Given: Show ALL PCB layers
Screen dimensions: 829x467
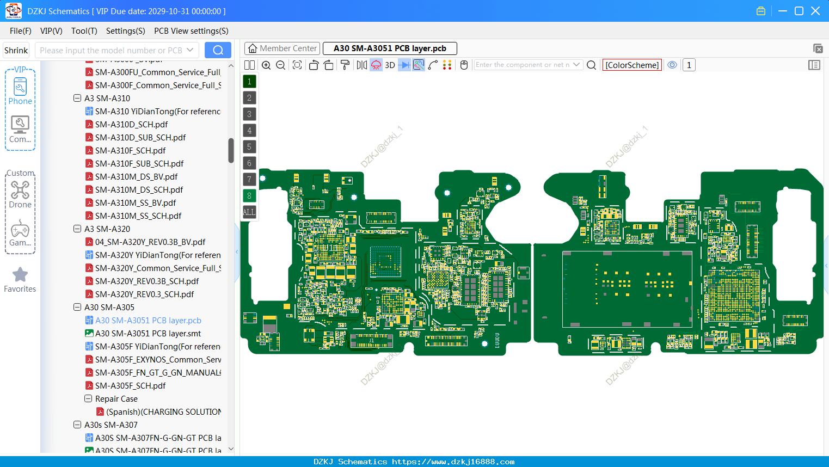Looking at the screenshot, I should tap(249, 212).
